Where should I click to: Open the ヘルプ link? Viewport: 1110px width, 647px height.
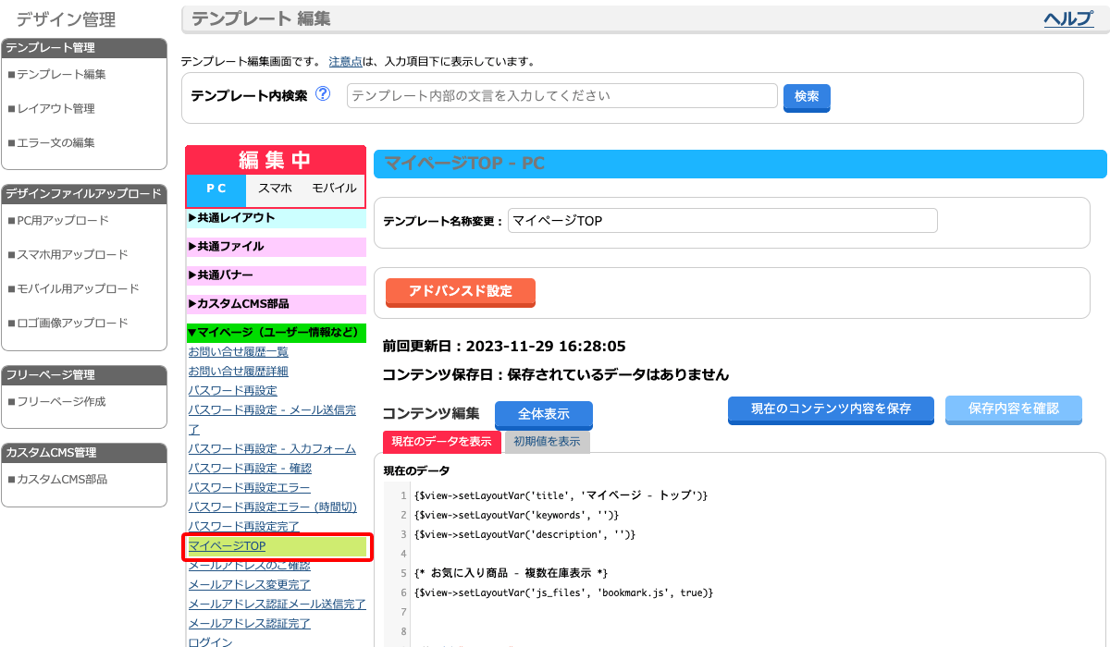pos(1068,19)
